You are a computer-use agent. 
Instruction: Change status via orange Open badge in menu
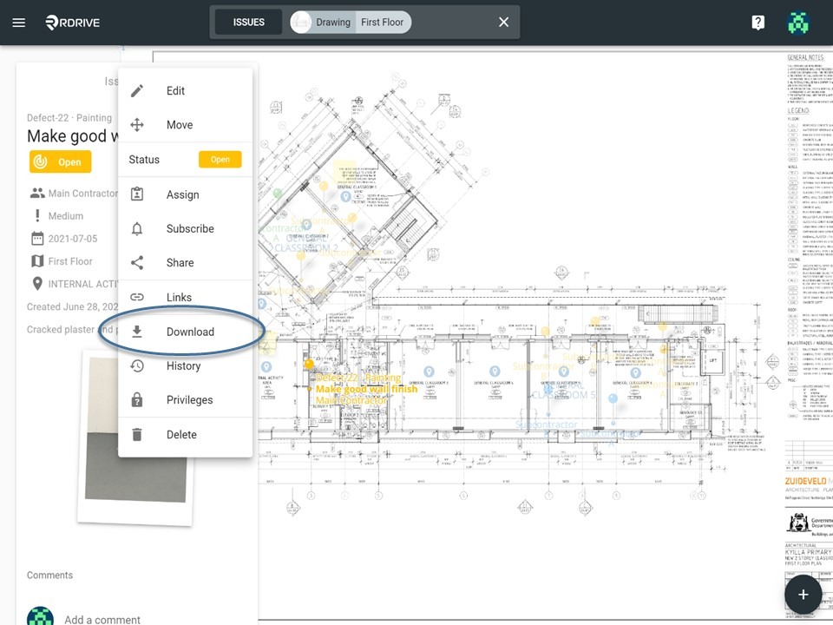[220, 160]
